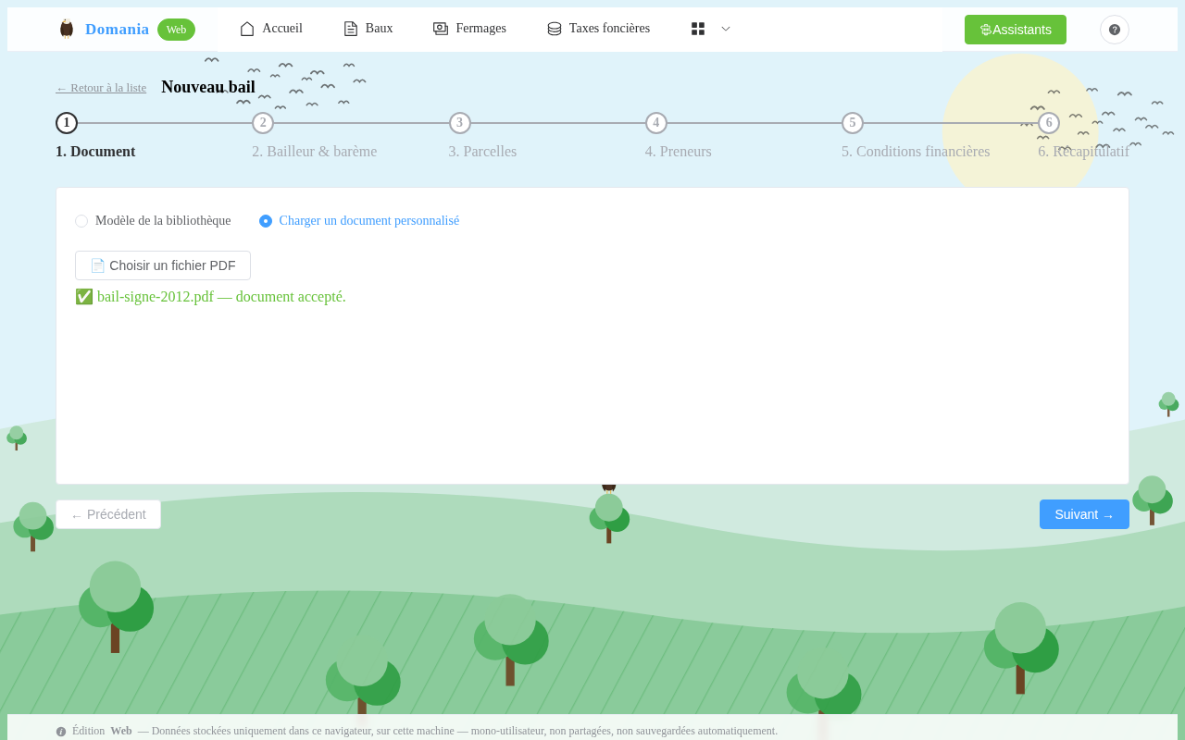Click the Baux document icon
The image size is (1185, 740).
pos(351,29)
